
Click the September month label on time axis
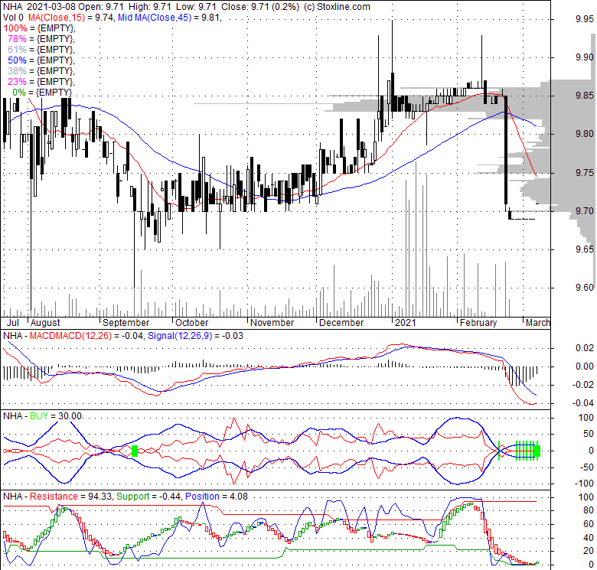(126, 323)
